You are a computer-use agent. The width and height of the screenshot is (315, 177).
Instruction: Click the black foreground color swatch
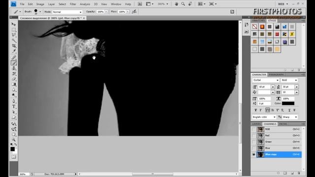[x=12, y=149]
